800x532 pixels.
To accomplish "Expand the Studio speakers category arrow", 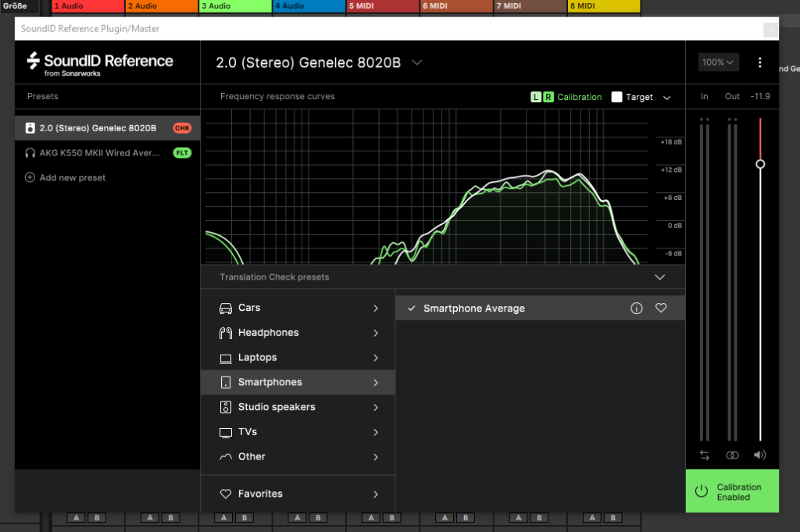I will pos(376,408).
